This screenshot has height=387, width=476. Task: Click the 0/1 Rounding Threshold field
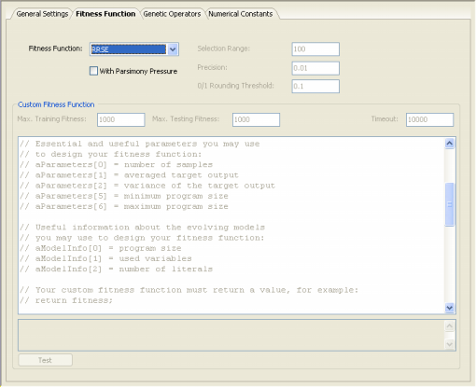click(x=315, y=86)
